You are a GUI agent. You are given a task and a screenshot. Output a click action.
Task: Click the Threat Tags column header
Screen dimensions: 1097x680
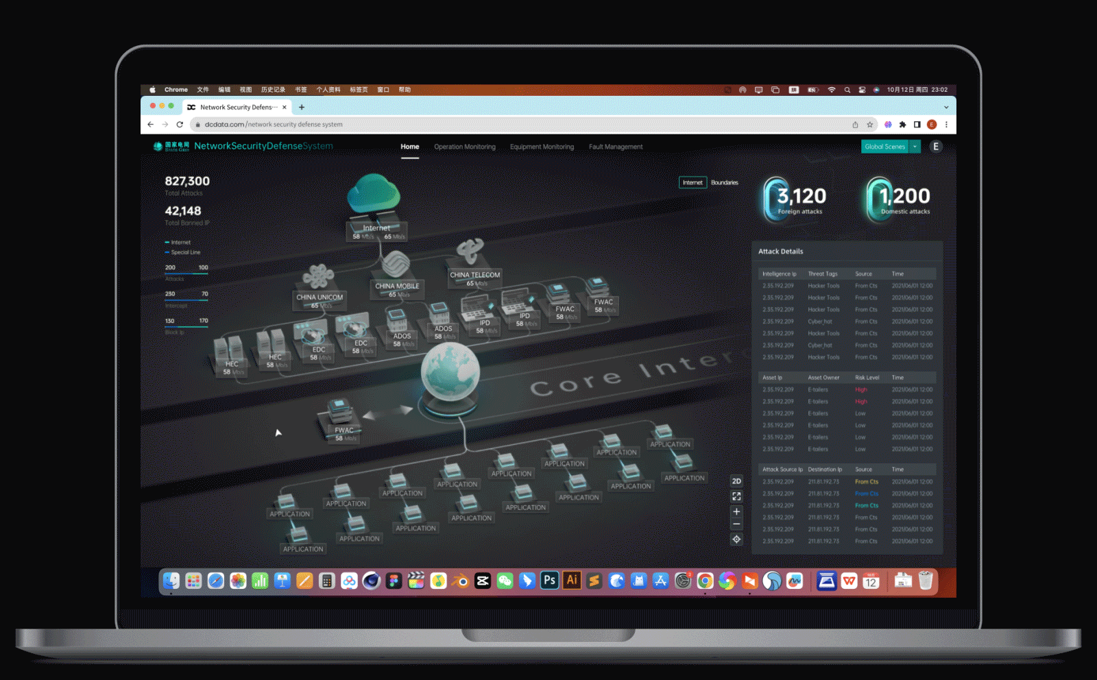pyautogui.click(x=823, y=274)
